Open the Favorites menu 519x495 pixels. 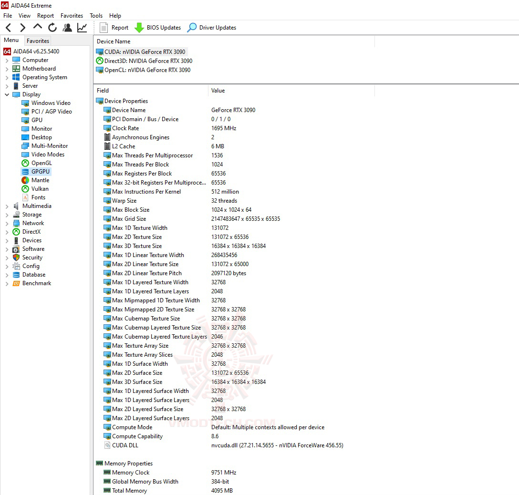(x=72, y=16)
